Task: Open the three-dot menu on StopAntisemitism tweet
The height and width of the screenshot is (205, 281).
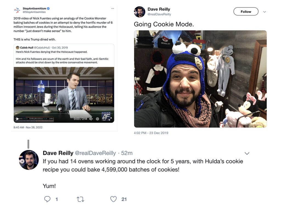Action: coord(113,8)
